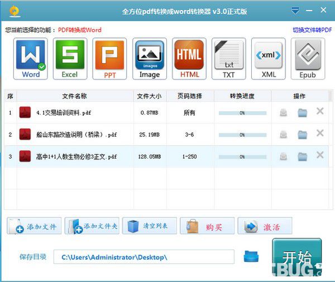Click 切换文件转PDF link

(312, 30)
